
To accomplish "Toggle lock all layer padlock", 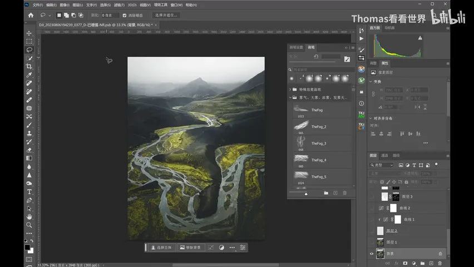I will tap(407, 182).
